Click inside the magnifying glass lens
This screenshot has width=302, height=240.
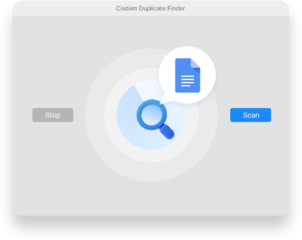151,115
